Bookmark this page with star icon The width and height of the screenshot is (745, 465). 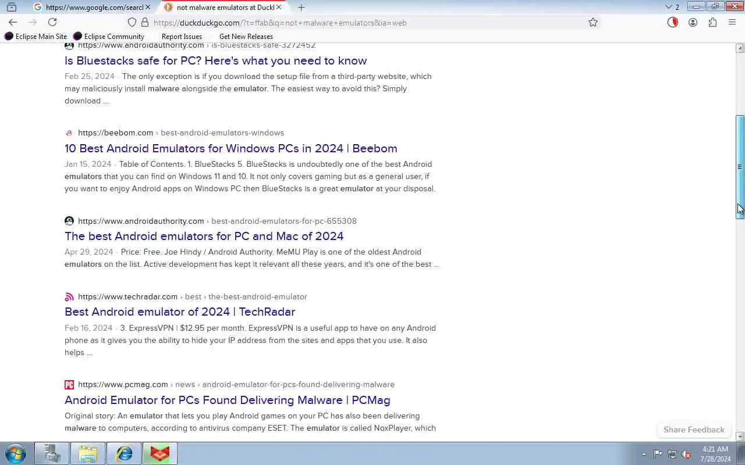tap(593, 22)
